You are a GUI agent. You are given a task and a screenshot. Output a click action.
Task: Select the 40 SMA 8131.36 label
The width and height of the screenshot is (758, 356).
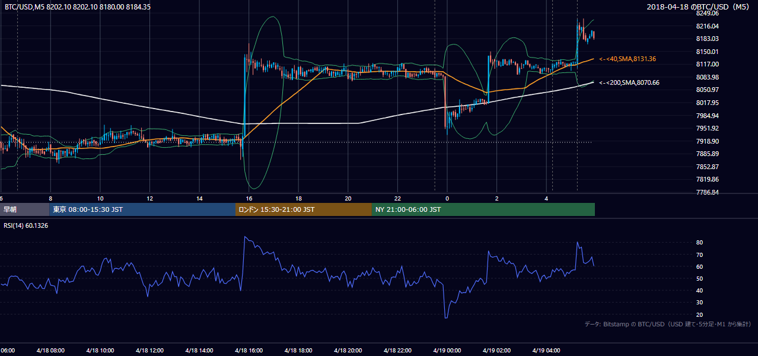[x=628, y=59]
